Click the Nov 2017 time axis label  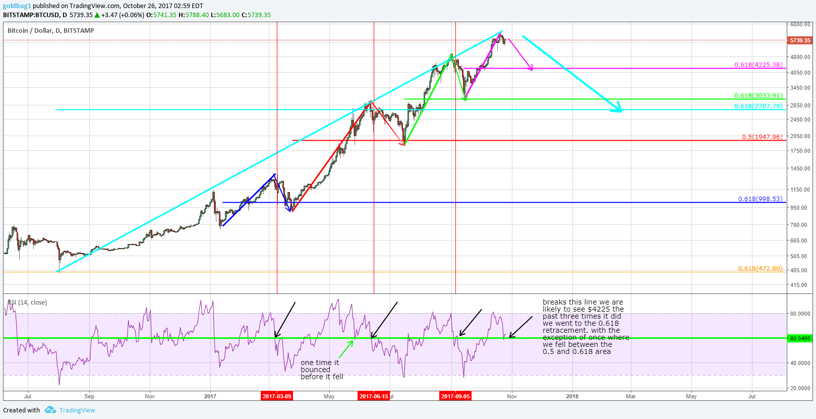coord(512,396)
